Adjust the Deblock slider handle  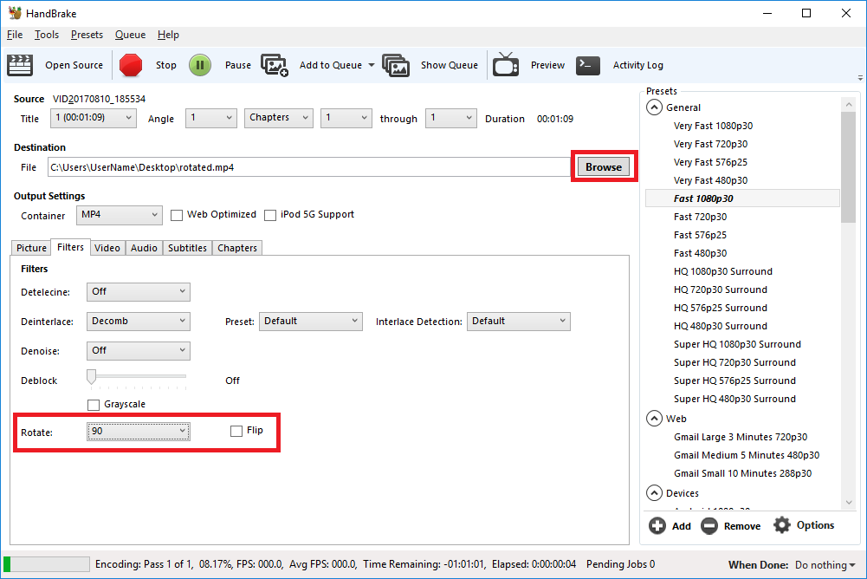click(x=91, y=376)
